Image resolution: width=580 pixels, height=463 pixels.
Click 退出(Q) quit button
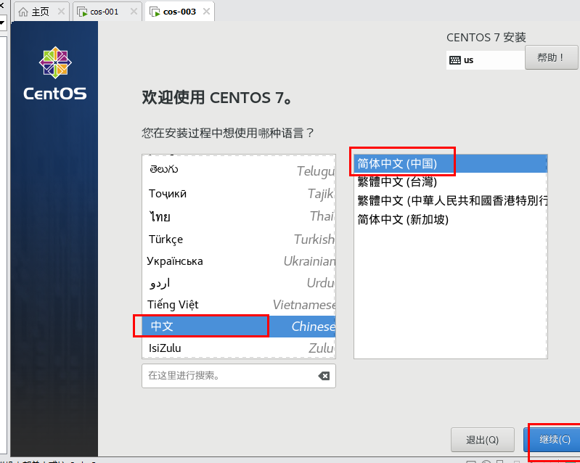482,440
